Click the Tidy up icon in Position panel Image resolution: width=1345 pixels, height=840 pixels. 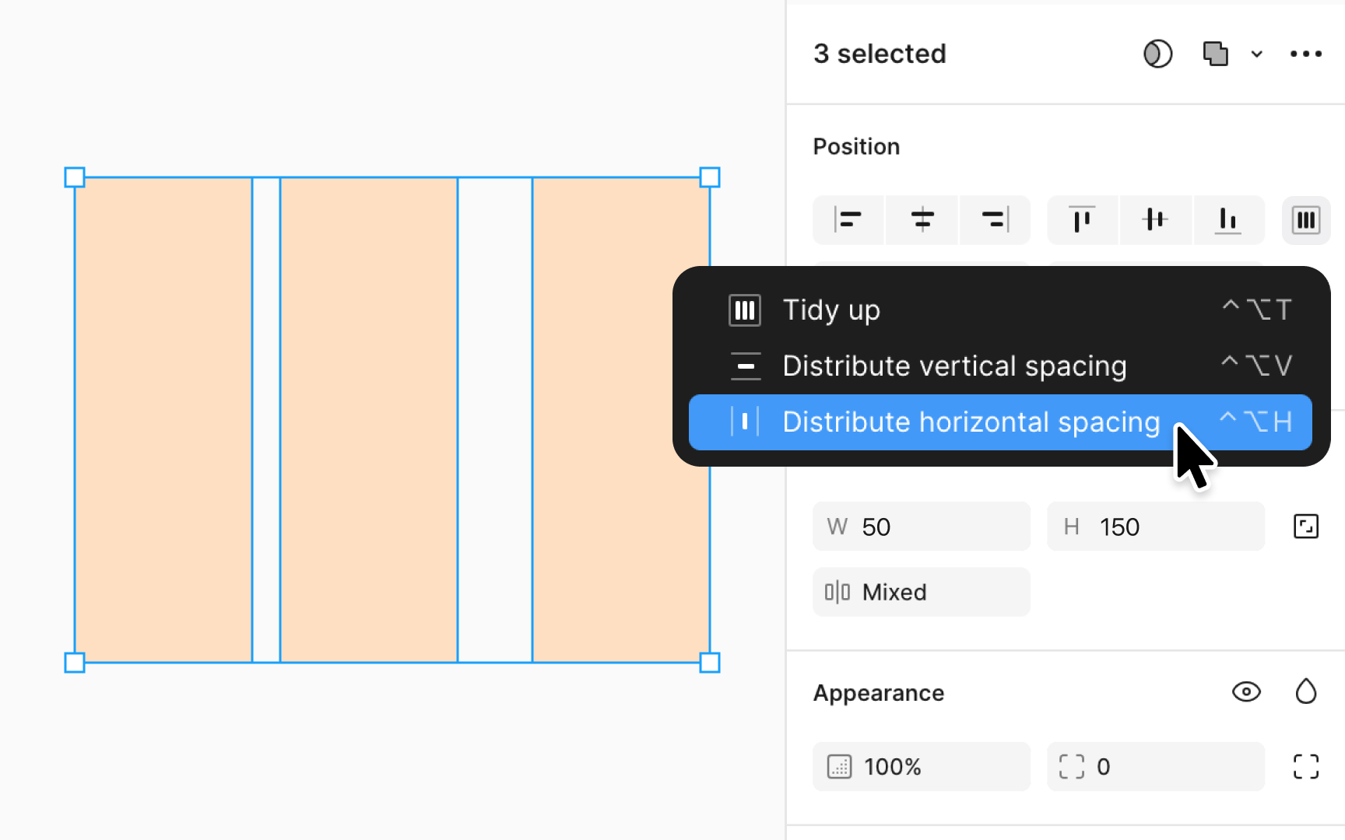(x=1306, y=220)
